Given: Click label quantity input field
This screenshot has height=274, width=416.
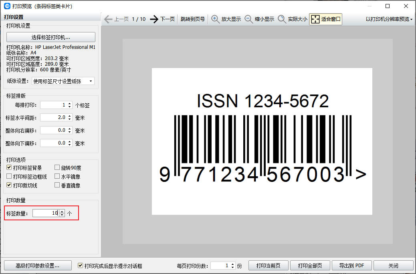Looking at the screenshot, I should [x=46, y=213].
